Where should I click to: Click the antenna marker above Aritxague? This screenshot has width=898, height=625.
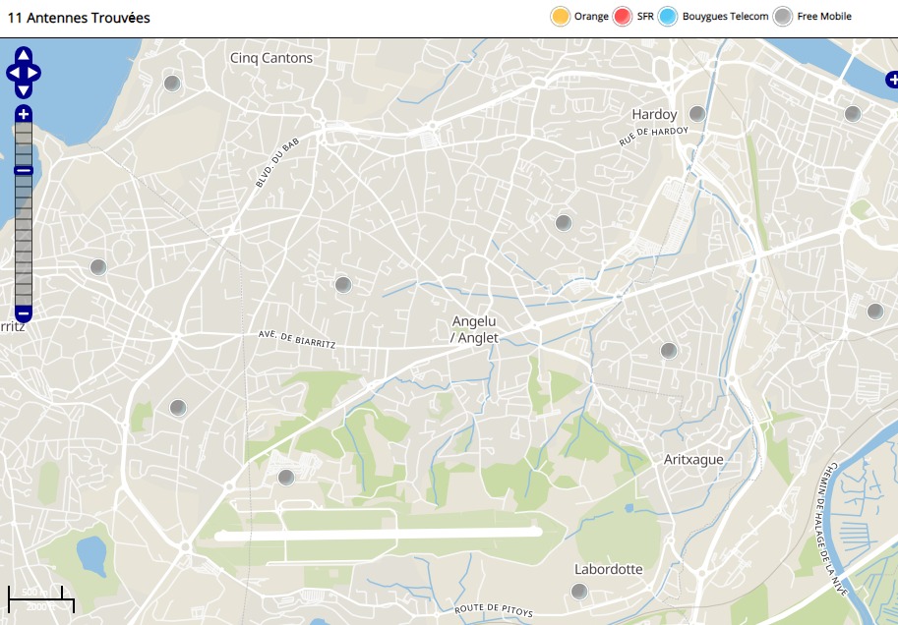coord(669,351)
